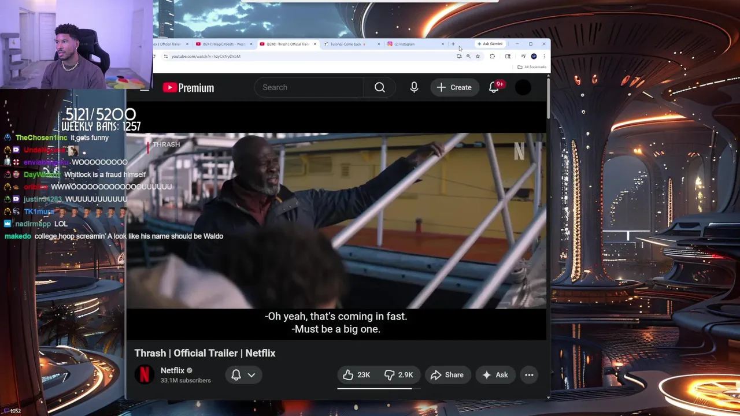Click chat username nadirmapp
Screen dimensions: 740x416
coord(34,224)
